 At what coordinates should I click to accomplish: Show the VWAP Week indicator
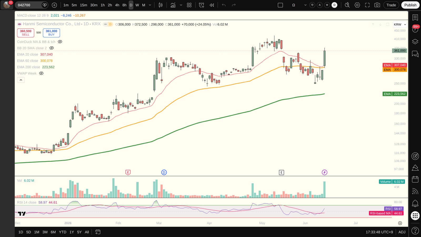coord(41,73)
